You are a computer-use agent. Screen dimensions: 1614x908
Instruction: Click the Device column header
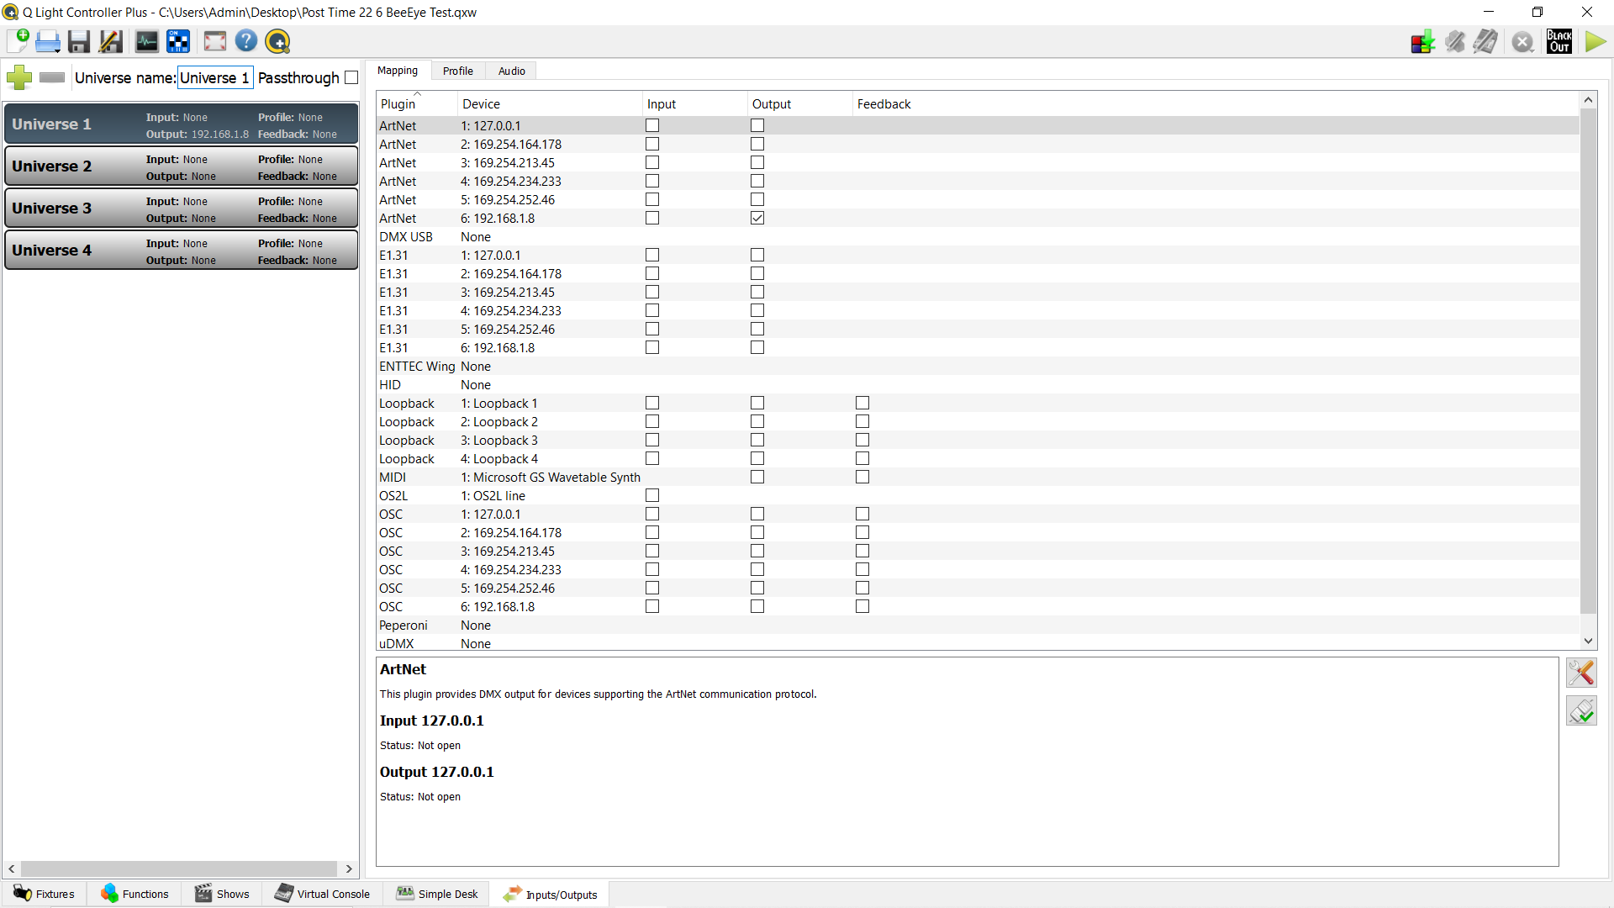click(551, 104)
